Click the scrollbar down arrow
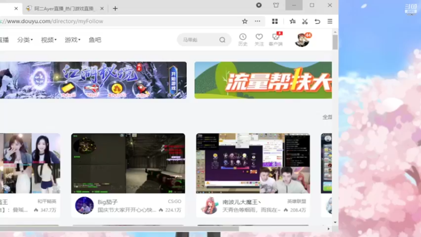 (335, 222)
